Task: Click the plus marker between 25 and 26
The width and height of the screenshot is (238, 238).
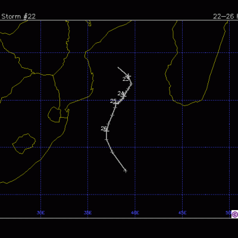Action: point(112,115)
